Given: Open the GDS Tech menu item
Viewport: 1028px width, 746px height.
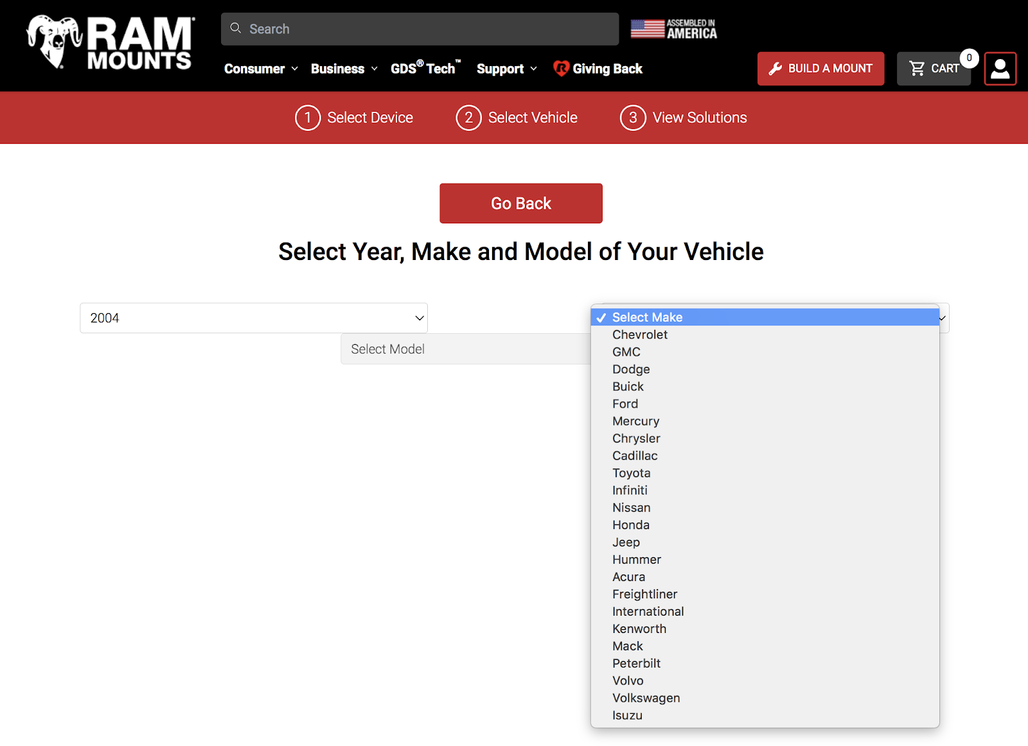Looking at the screenshot, I should 426,67.
